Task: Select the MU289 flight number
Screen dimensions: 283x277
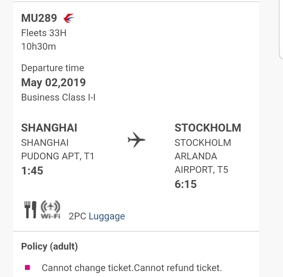Action: (x=39, y=18)
